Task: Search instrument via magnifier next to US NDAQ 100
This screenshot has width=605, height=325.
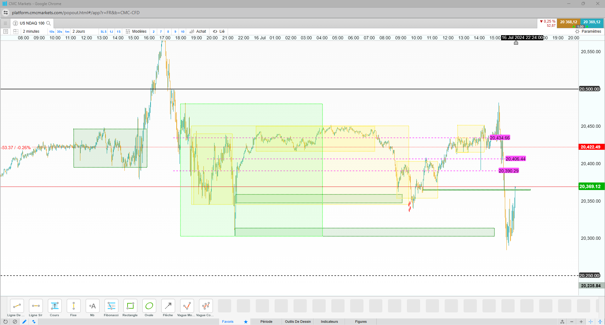Action: 49,23
